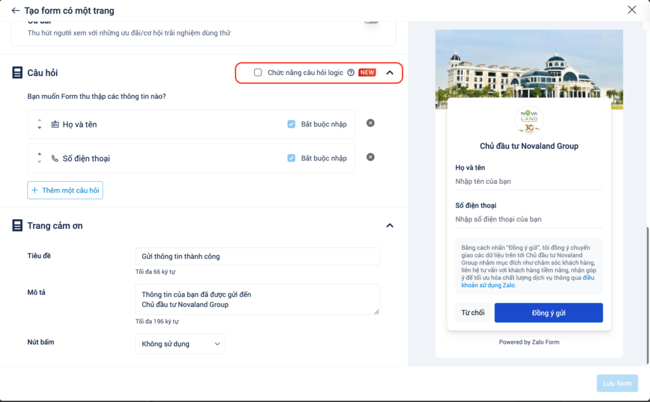Click 'Chủ đầu tư Novaland Group' preview heading
This screenshot has height=402, width=650.
coord(529,146)
